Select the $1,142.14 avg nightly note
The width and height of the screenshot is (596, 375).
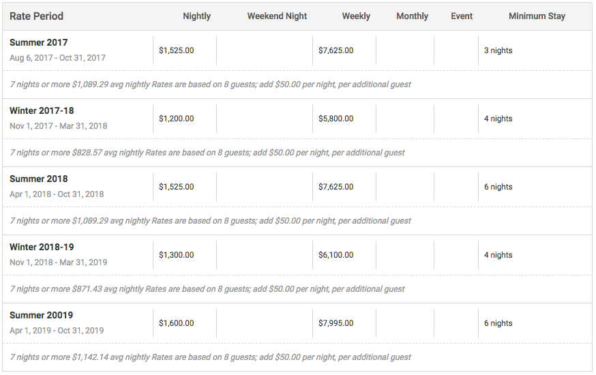pos(210,357)
